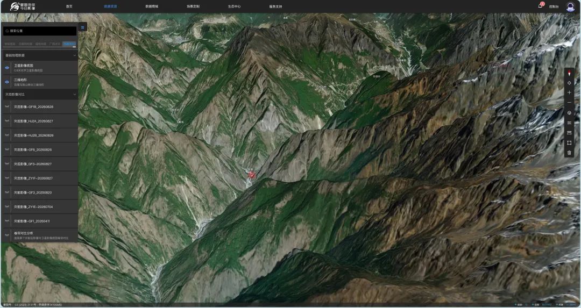The height and width of the screenshot is (308, 581).
Task: Toggle satellite icon for HJ2A_20260827 image
Action: click(6, 121)
